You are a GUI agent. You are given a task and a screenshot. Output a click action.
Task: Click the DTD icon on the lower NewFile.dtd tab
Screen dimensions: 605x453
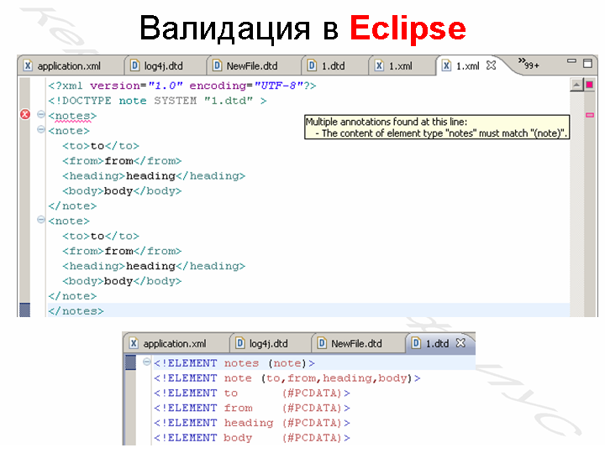click(x=322, y=343)
